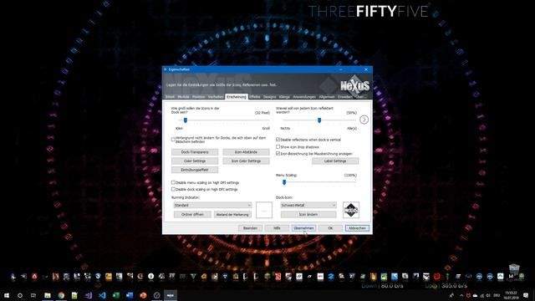Switch to the Allgemein tab
535x301 pixels.
(327, 97)
